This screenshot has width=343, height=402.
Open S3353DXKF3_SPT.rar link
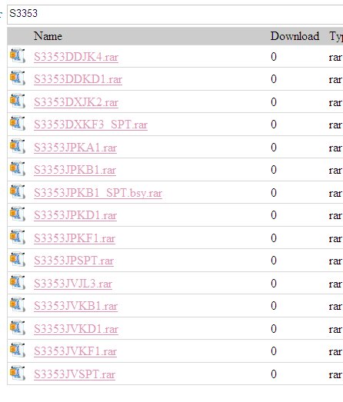[91, 125]
